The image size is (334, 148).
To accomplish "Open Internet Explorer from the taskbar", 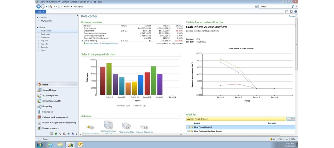I will [x=50, y=145].
